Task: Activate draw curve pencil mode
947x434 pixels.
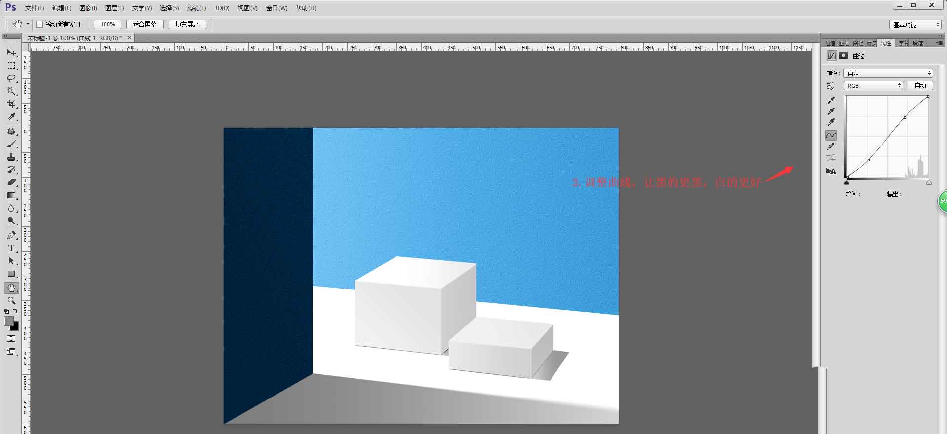Action: [831, 146]
